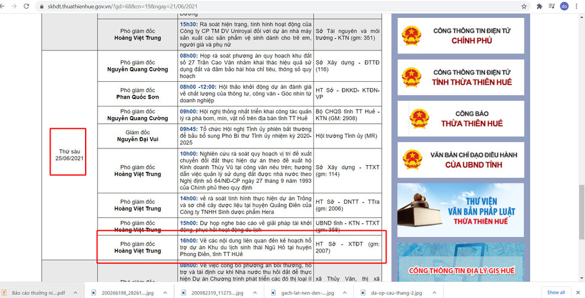
Task: Click the scrollbar down arrow
Action: 582,279
